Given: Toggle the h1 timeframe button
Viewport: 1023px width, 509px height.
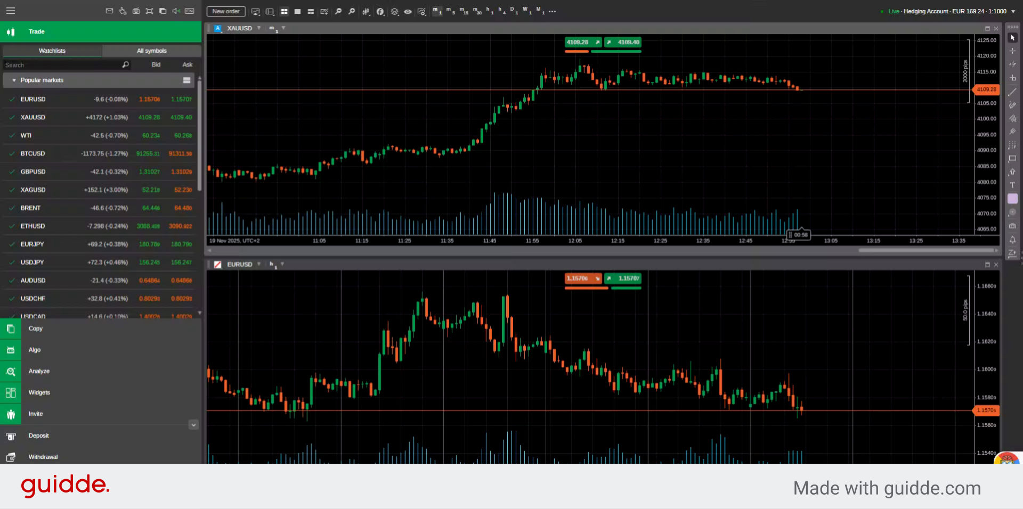Looking at the screenshot, I should click(x=488, y=11).
